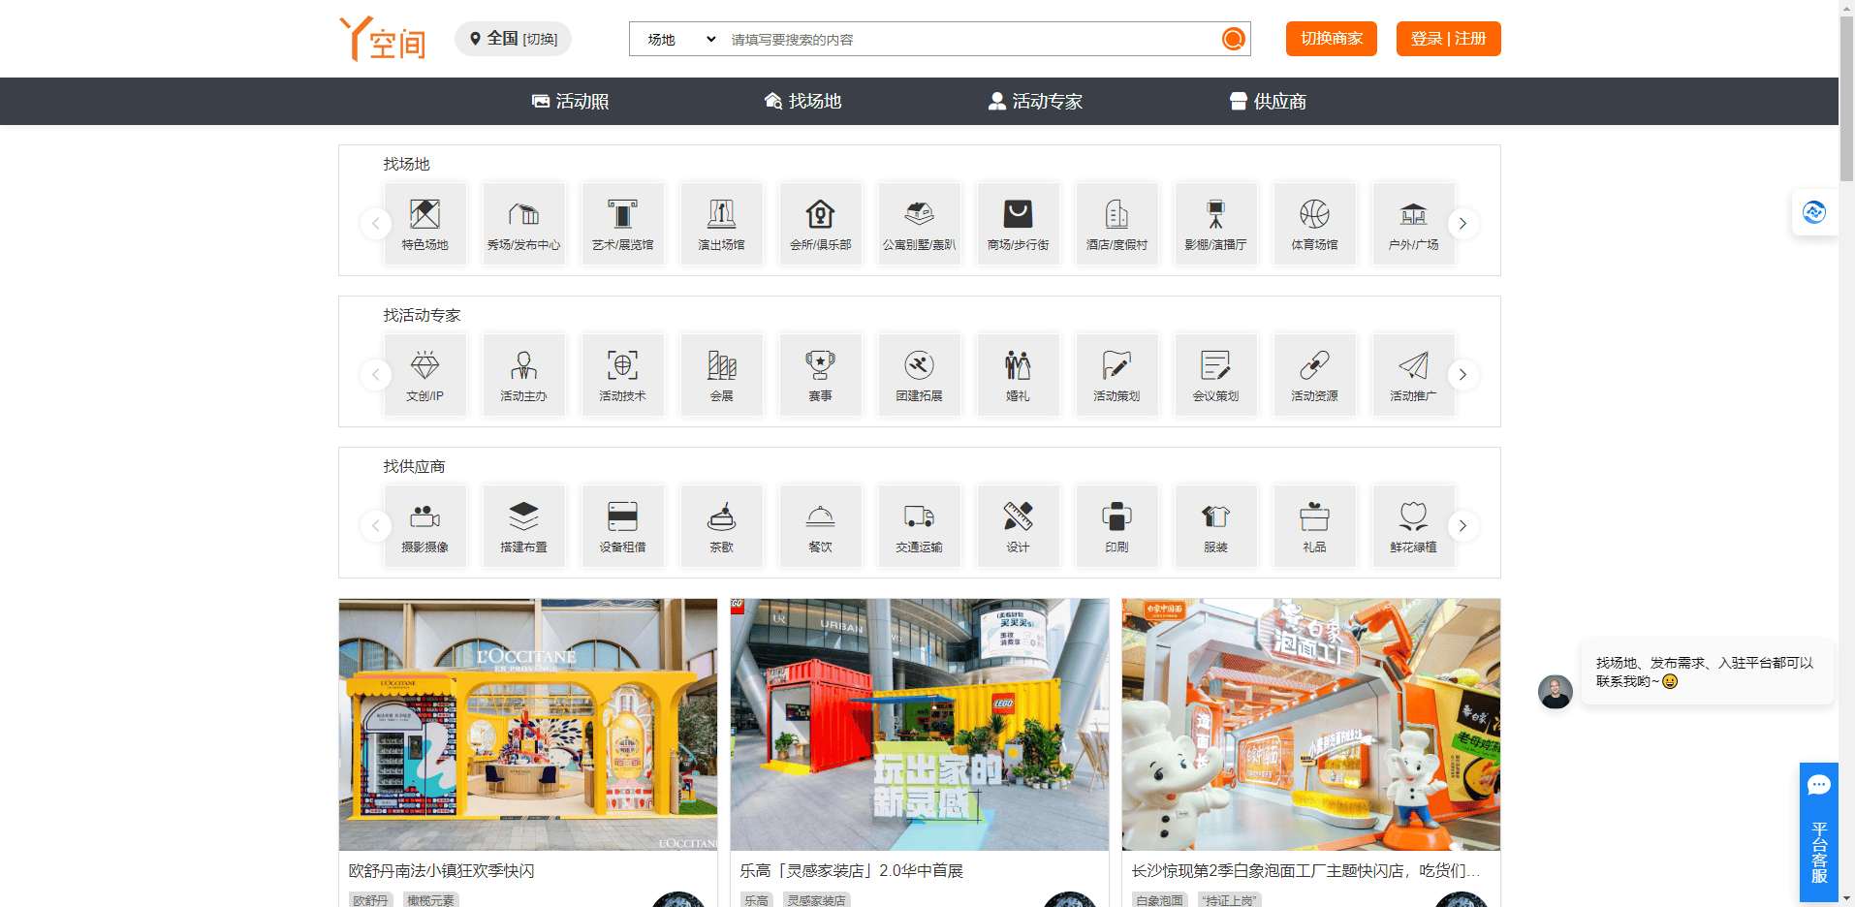Image resolution: width=1855 pixels, height=907 pixels.
Task: Click the blue floating assistant icon
Action: [1813, 212]
